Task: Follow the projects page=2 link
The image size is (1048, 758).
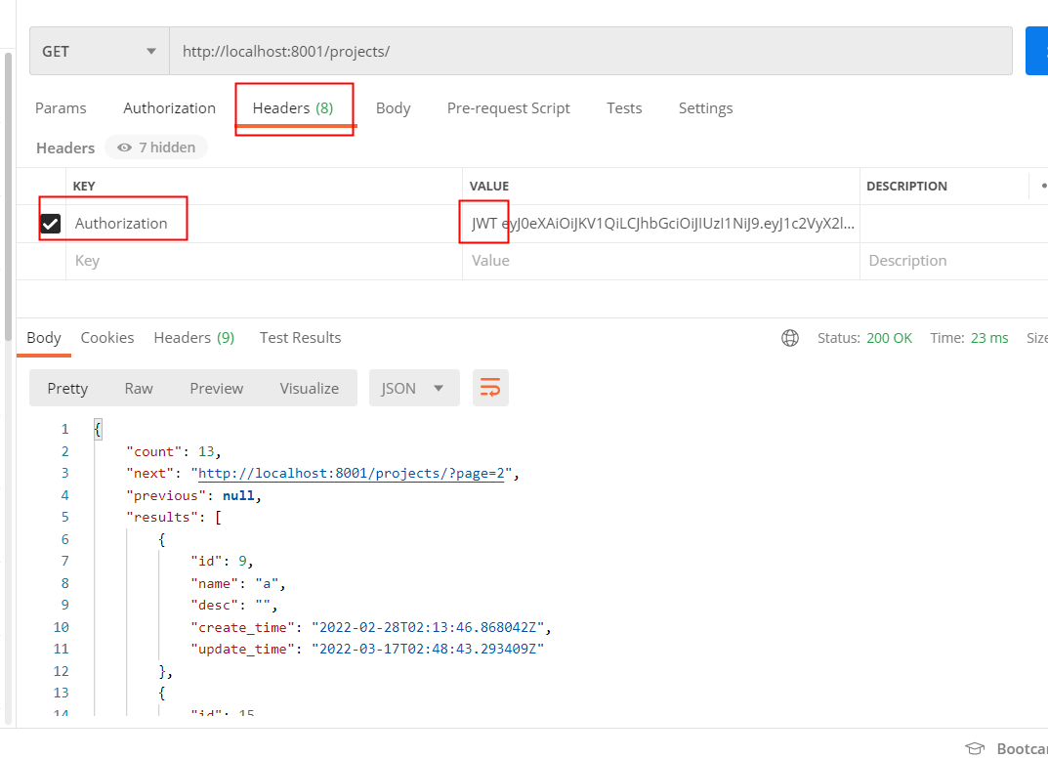Action: tap(351, 473)
